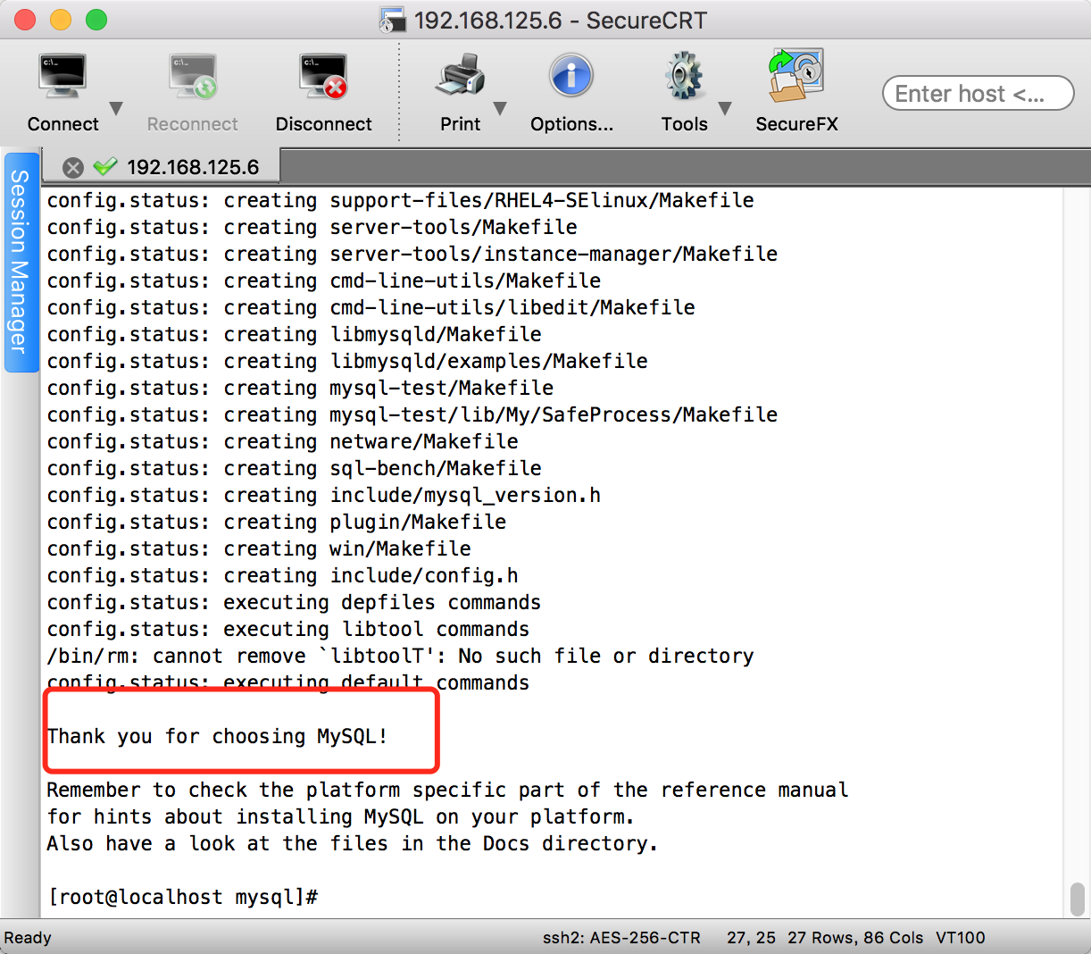Click the 'executing depfiles commands' line
1091x954 pixels.
[295, 602]
